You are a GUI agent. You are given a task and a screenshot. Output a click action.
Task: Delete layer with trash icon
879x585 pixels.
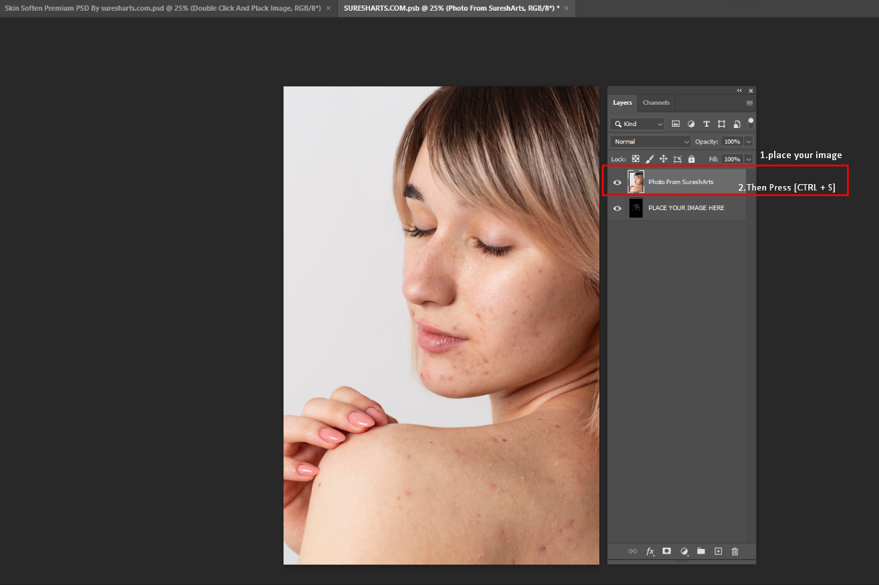click(x=735, y=551)
